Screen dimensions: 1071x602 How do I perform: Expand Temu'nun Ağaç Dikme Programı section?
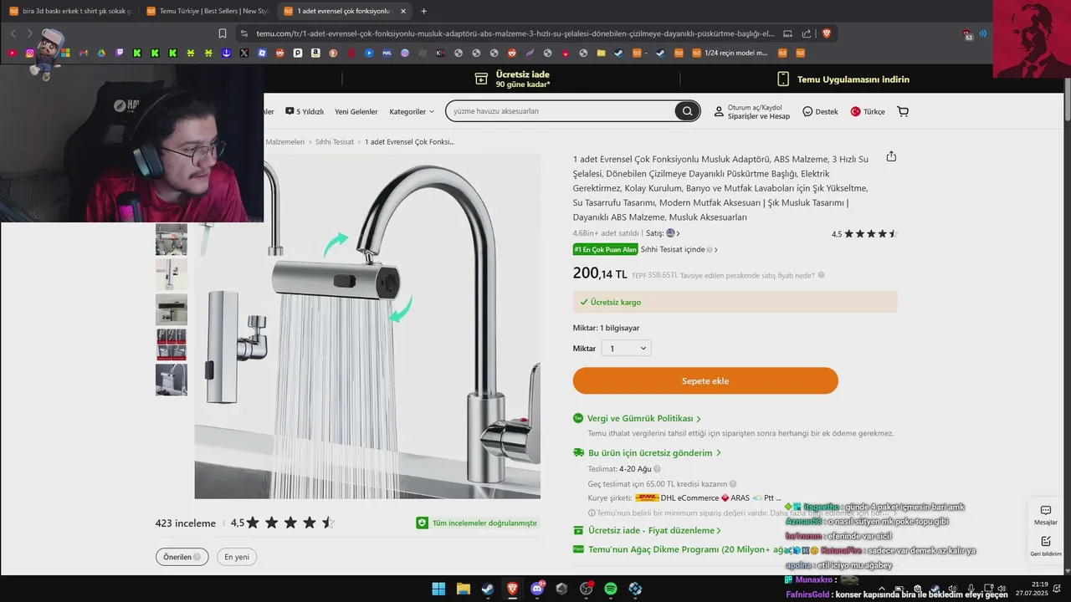coord(689,549)
